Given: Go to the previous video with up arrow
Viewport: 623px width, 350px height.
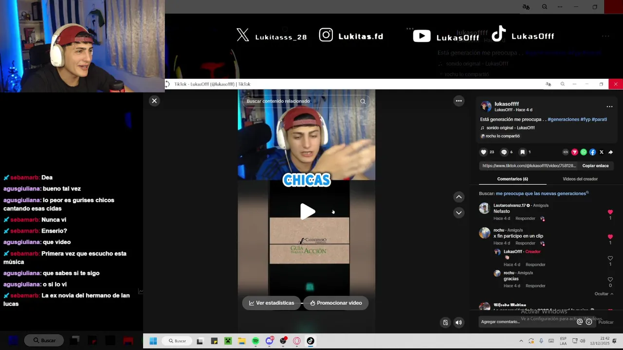Looking at the screenshot, I should click(458, 197).
